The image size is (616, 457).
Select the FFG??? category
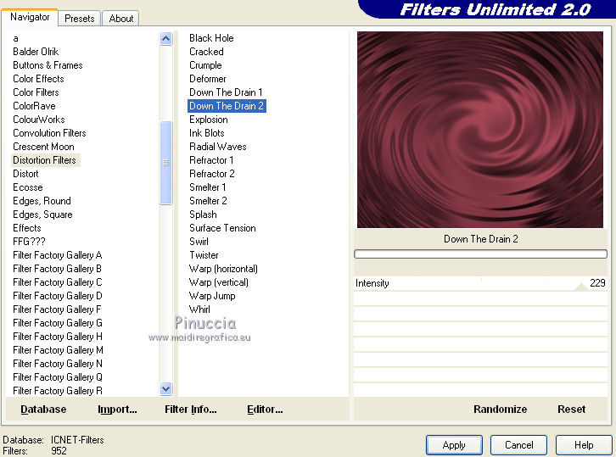point(29,242)
